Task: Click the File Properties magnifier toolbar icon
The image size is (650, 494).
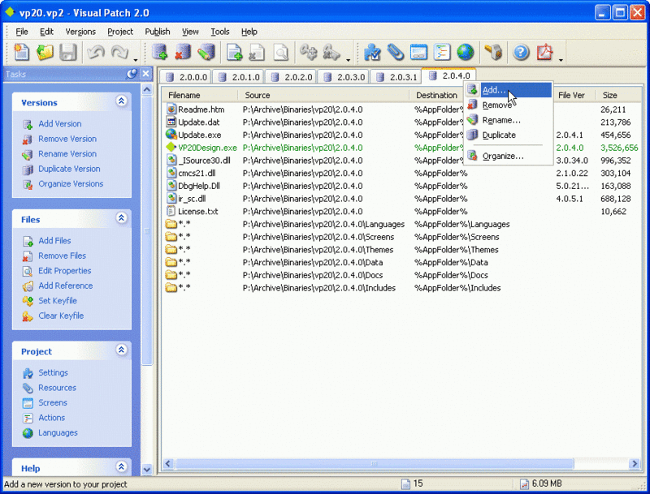Action: (x=280, y=53)
